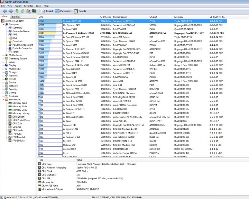The width and height of the screenshot is (249, 199).
Task: Select the Overclock tree icon
Action: coord(10,41)
